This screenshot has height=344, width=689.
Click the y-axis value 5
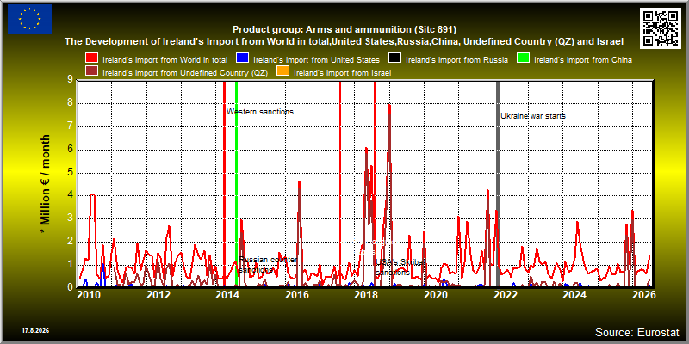click(x=70, y=172)
